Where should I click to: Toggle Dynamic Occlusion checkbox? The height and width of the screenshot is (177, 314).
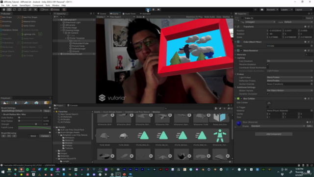pyautogui.click(x=268, y=94)
